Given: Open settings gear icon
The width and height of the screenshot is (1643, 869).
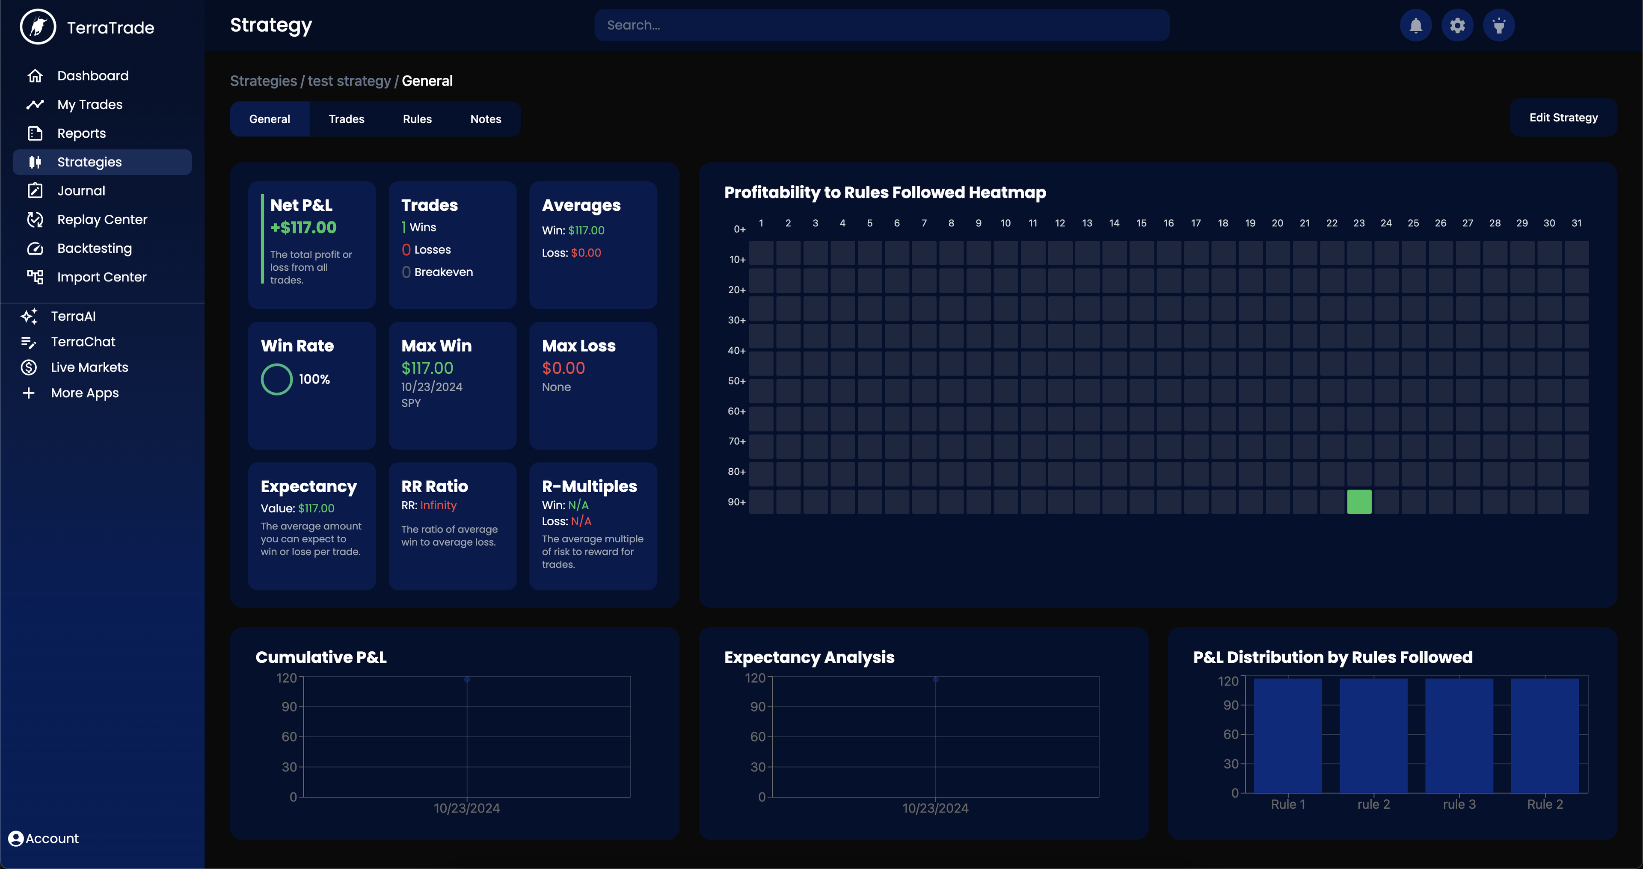Looking at the screenshot, I should [x=1457, y=26].
